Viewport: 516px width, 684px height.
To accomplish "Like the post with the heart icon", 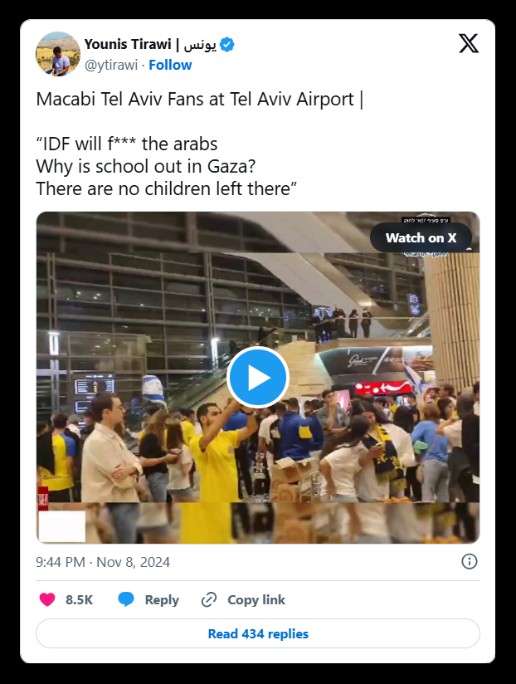I will point(47,600).
